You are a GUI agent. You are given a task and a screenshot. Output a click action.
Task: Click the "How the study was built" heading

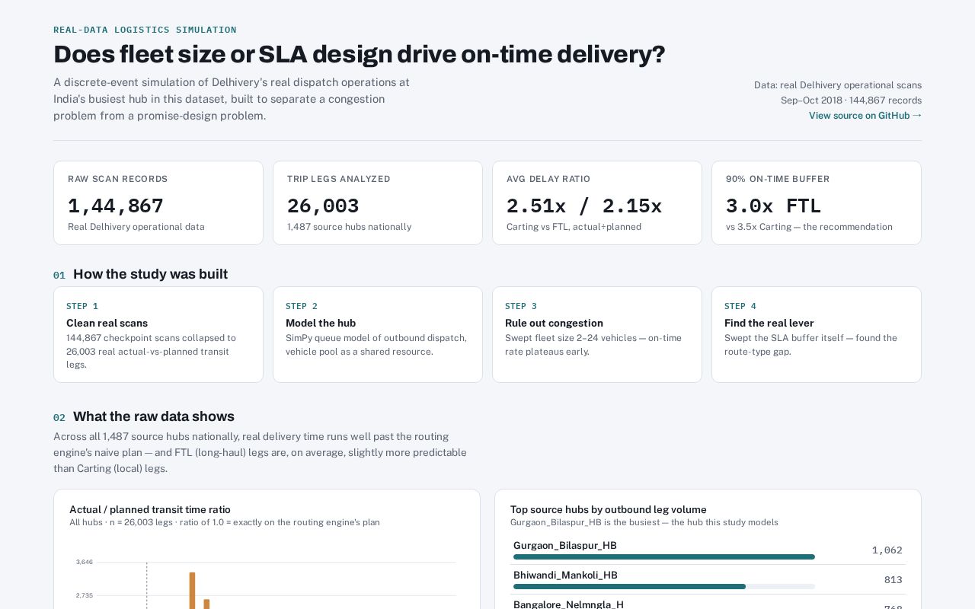point(150,274)
